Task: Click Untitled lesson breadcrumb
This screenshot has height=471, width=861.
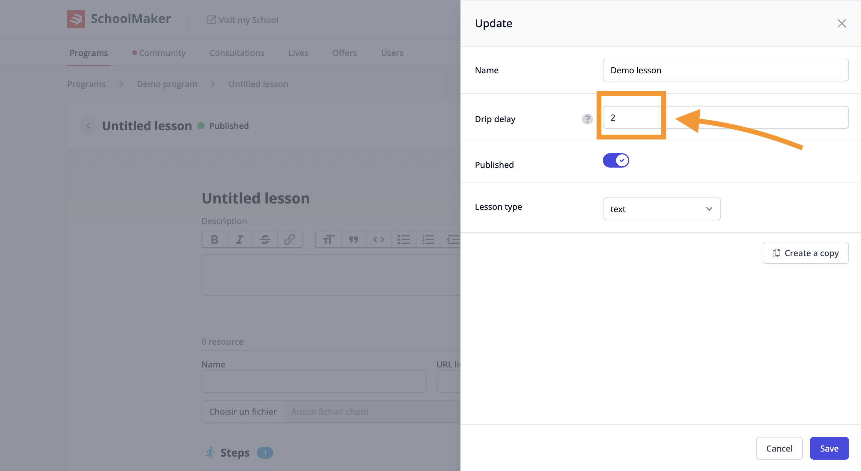Action: coord(258,84)
